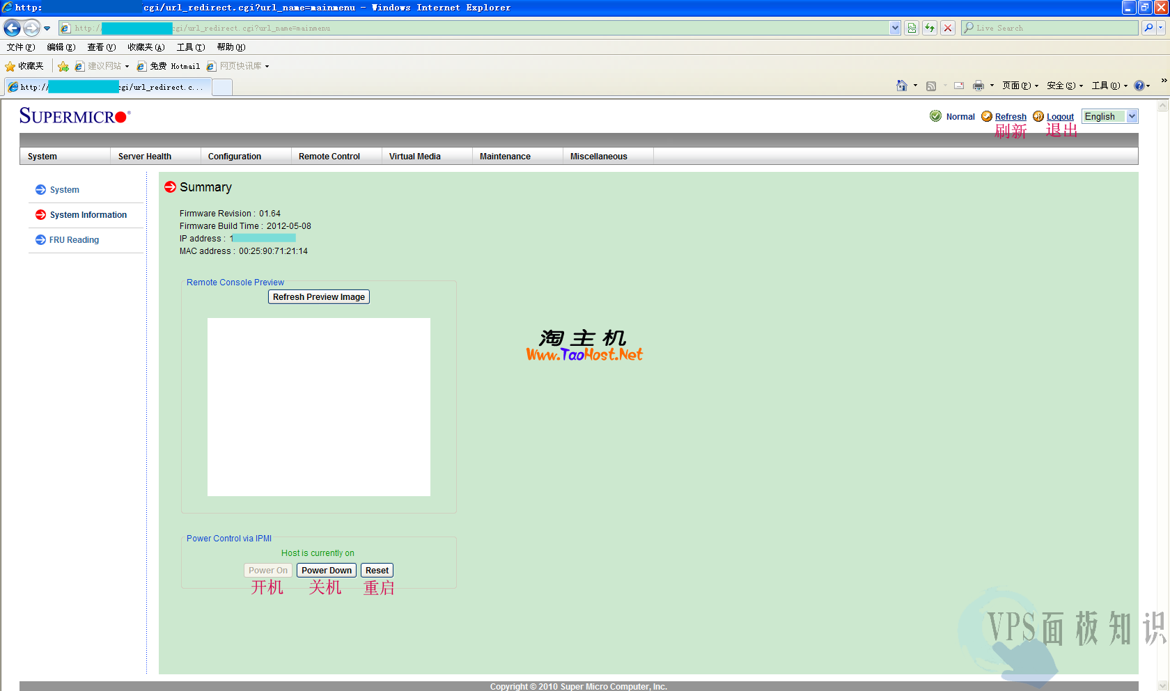Click the Refresh Preview Image button
Viewport: 1170px width, 691px height.
(319, 297)
